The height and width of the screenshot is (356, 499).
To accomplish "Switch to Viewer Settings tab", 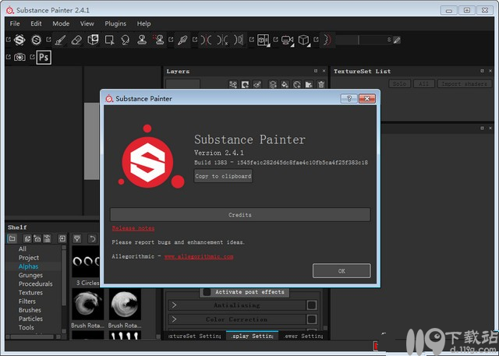I will coord(302,336).
